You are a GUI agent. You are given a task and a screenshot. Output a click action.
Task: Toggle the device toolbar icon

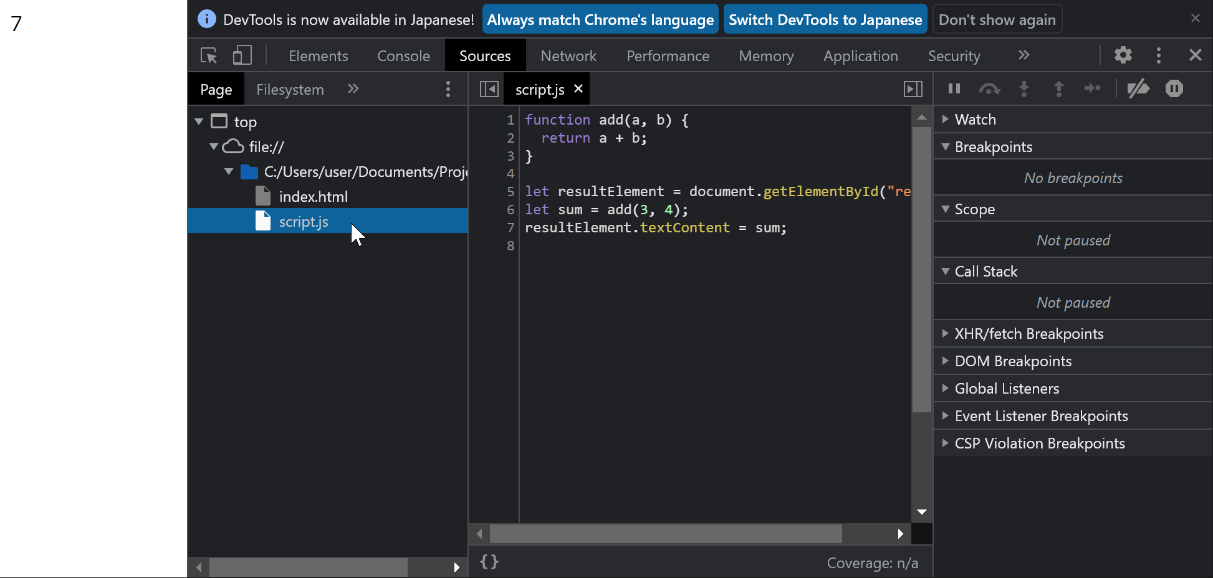[242, 55]
